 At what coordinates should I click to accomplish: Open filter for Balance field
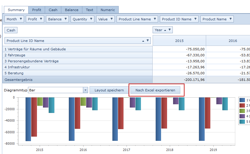[65, 19]
